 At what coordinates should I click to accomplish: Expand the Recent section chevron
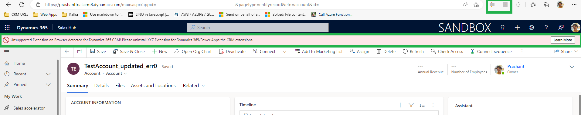48,74
